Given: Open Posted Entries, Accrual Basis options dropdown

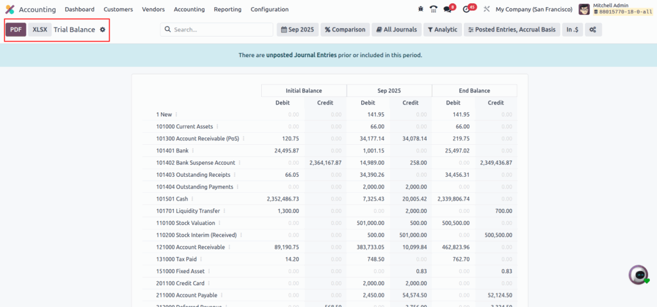Looking at the screenshot, I should pos(511,29).
